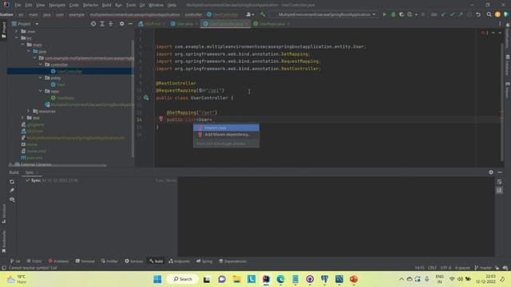
Task: Open PowerPoint from taskbar
Action: point(354,279)
